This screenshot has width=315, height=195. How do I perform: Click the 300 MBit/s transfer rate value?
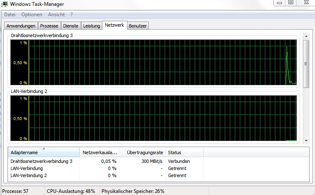click(x=152, y=161)
